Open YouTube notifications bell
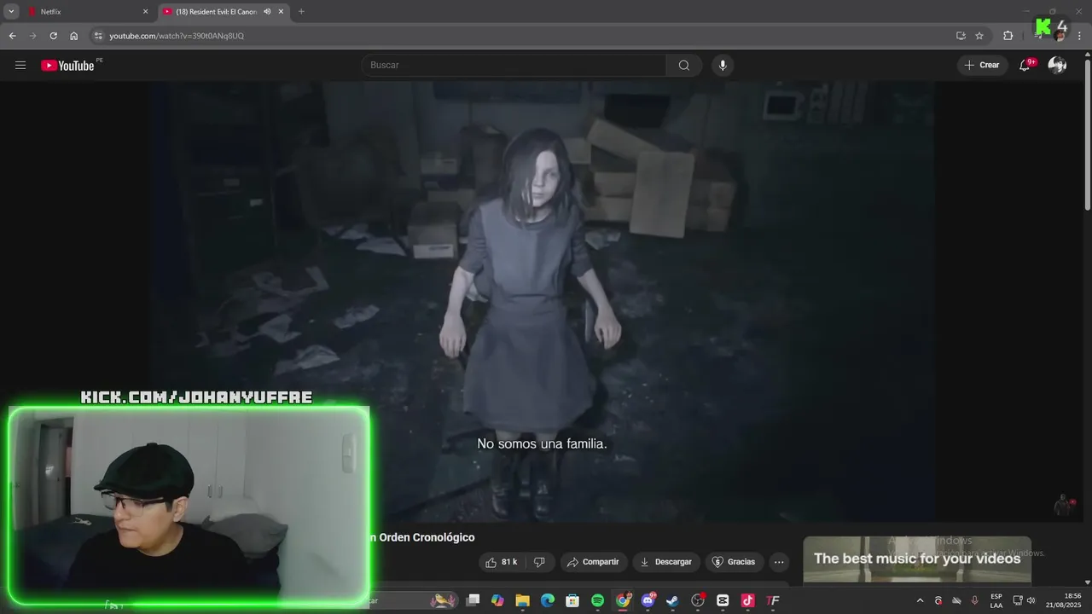Viewport: 1092px width, 614px height. (1025, 66)
